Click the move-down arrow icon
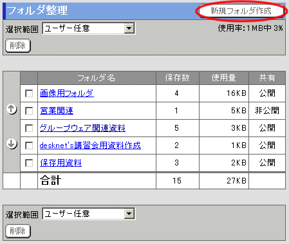This screenshot has height=244, width=289. [x=12, y=144]
